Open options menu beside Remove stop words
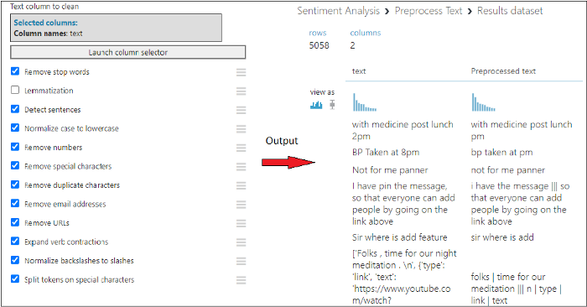Screen dimensions: 587x307 [242, 72]
